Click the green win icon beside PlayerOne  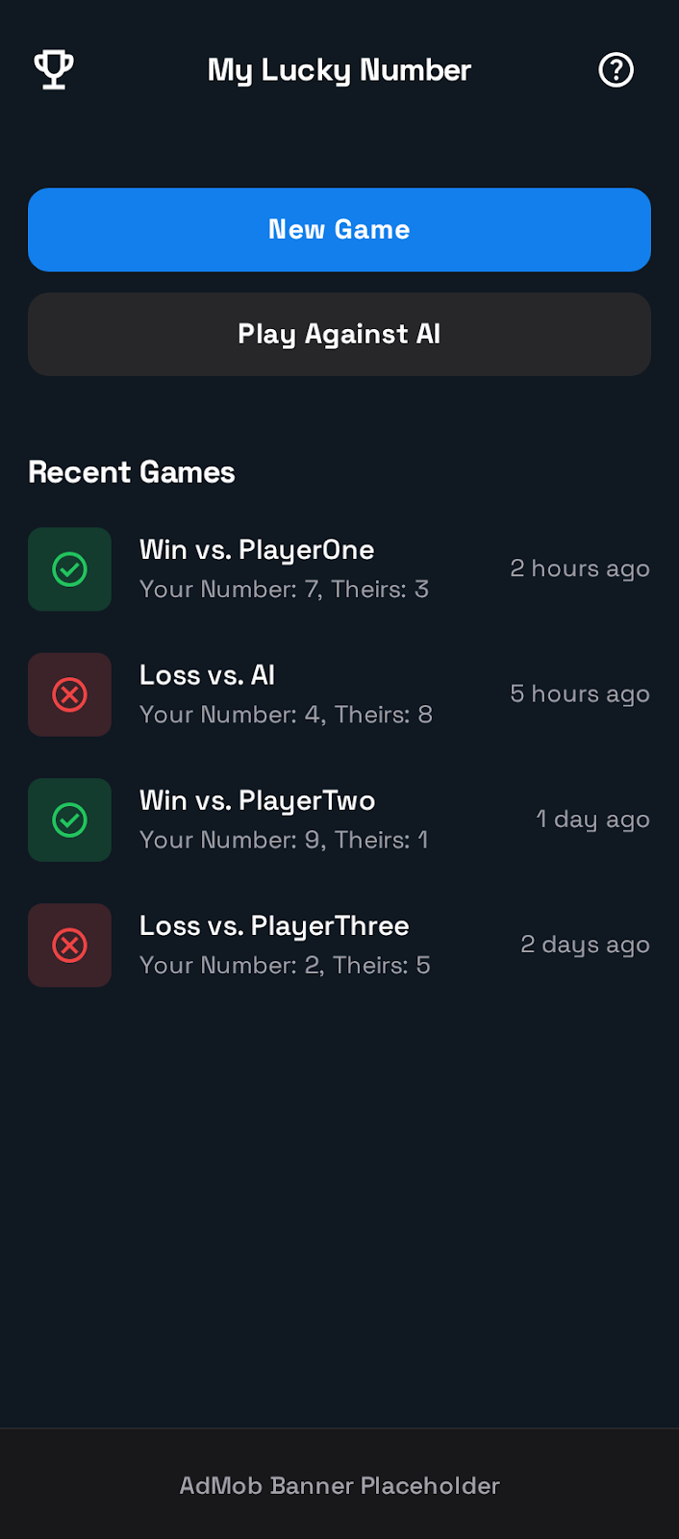[69, 569]
